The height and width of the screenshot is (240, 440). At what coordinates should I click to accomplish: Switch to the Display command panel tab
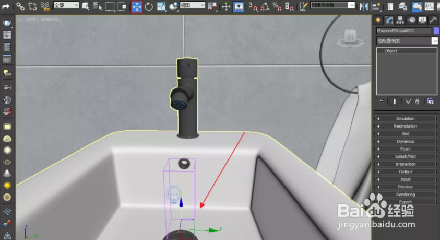click(x=422, y=20)
